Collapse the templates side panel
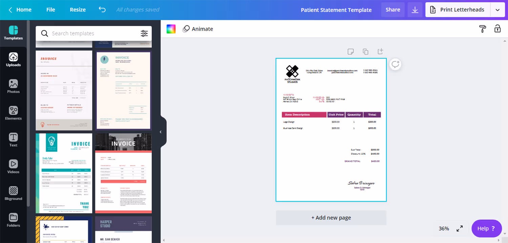508x243 pixels. pos(161,132)
